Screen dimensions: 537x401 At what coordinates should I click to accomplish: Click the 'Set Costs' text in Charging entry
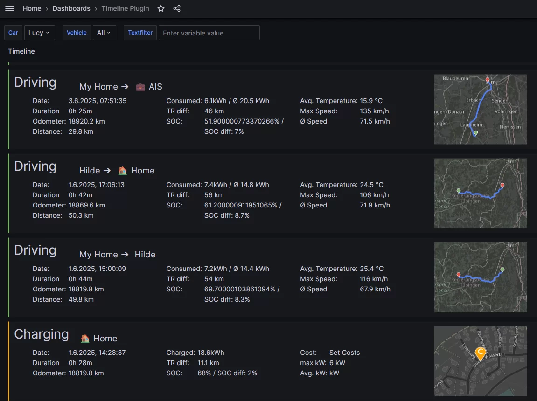pos(344,353)
